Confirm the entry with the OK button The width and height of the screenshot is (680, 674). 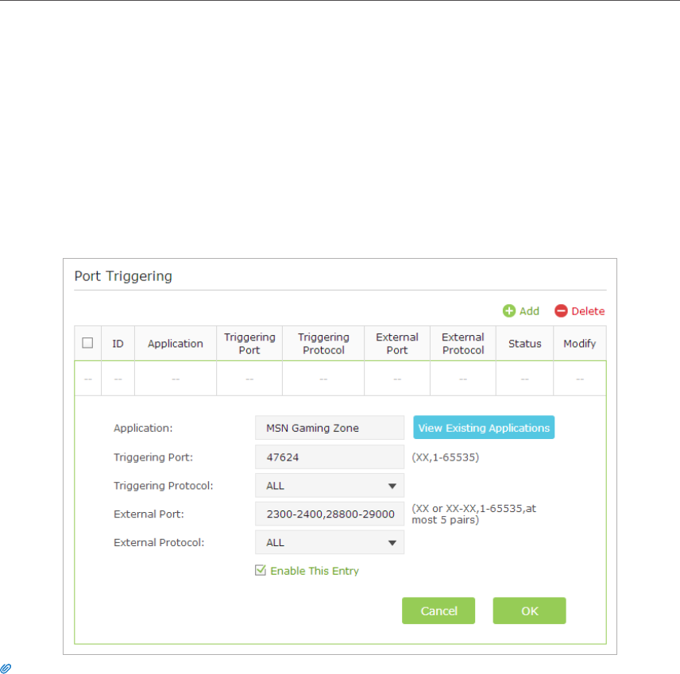[530, 610]
